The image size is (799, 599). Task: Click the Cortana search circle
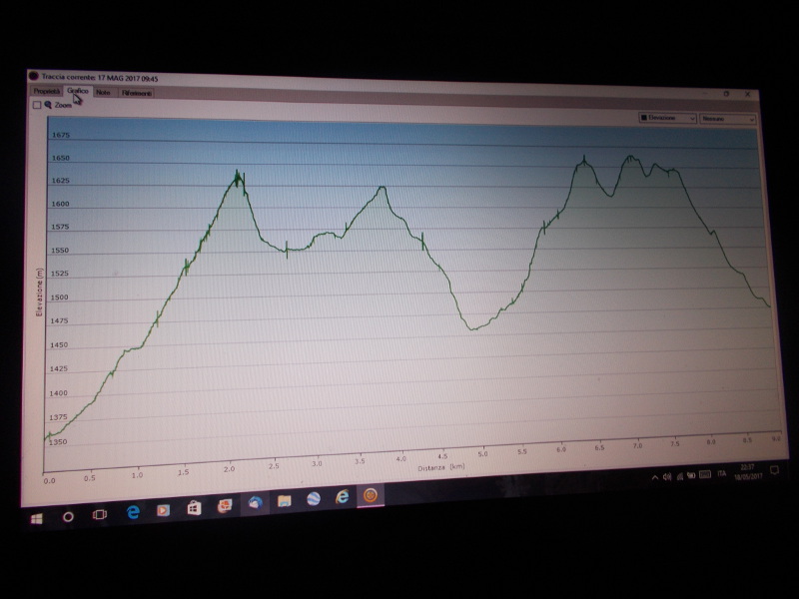point(68,516)
